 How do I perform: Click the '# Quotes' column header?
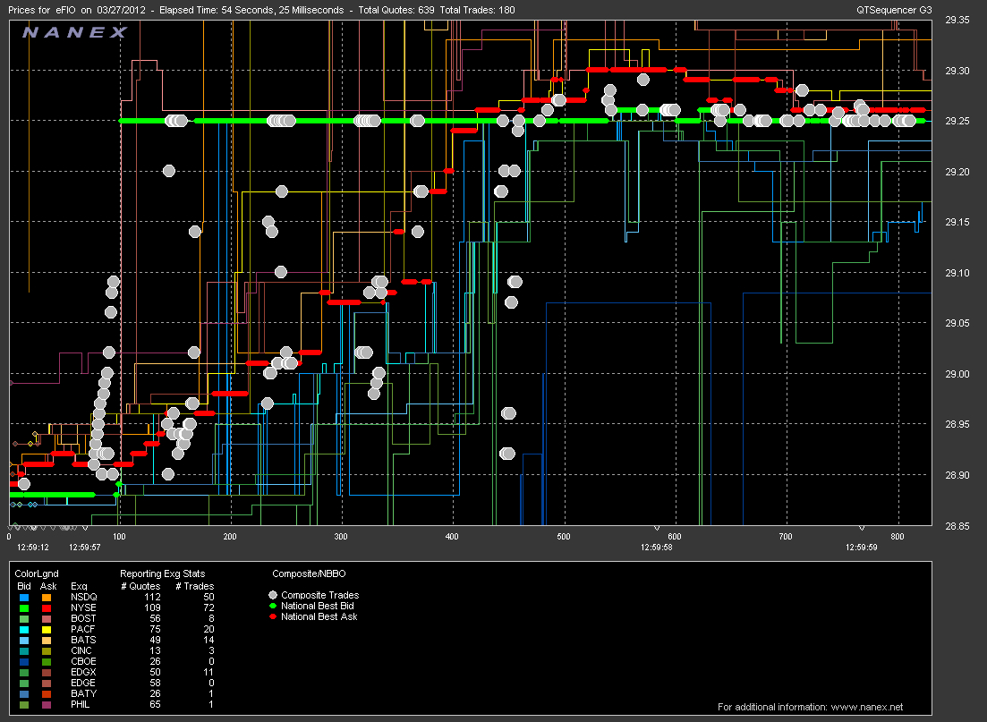pyautogui.click(x=140, y=586)
